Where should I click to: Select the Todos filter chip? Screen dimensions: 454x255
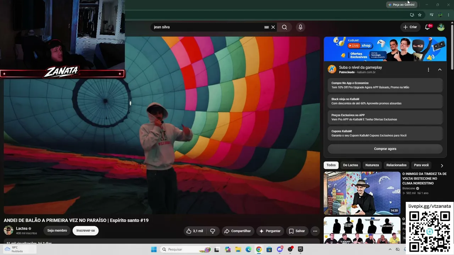pyautogui.click(x=331, y=165)
